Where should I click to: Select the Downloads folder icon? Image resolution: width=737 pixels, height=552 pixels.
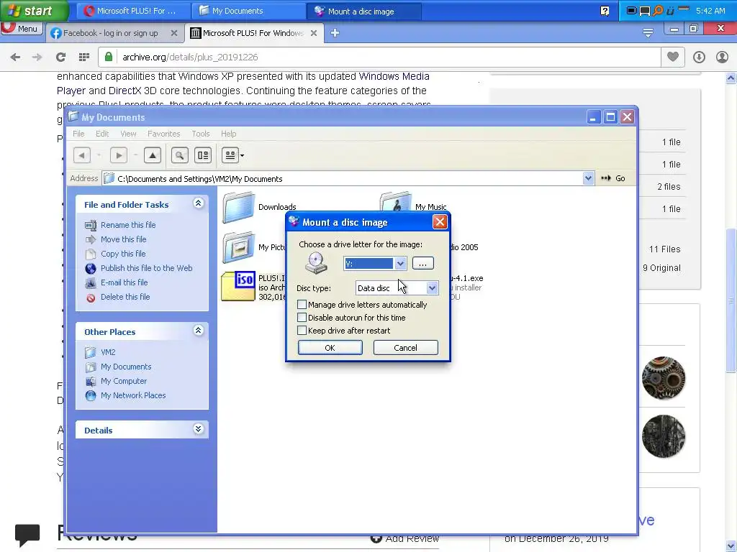(x=239, y=207)
